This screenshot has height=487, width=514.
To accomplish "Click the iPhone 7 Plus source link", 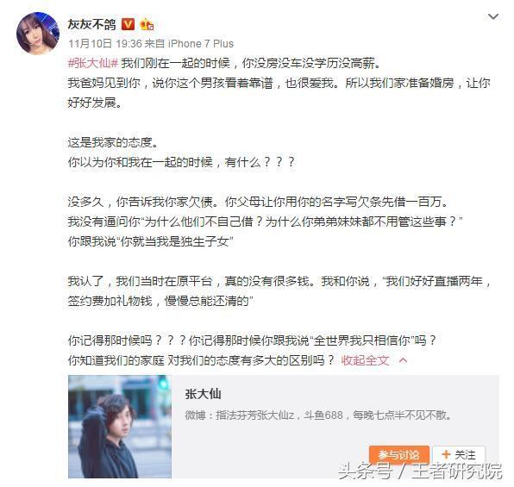I will point(201,44).
